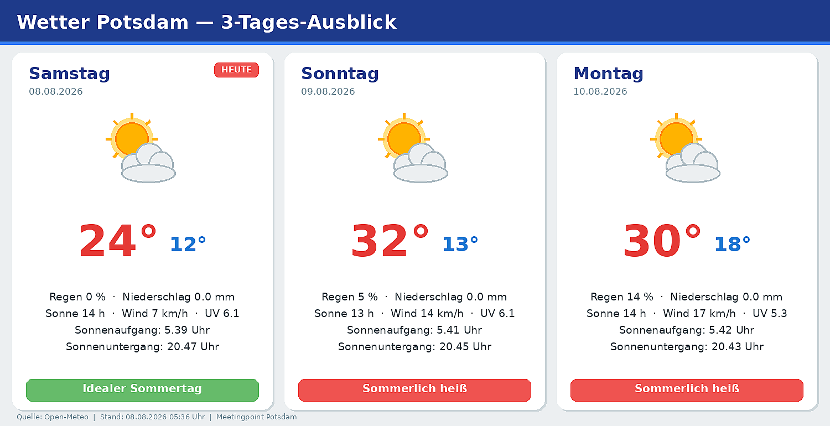Click Meetingpoint Potsdam in the footer
This screenshot has height=426, width=830.
tap(257, 417)
